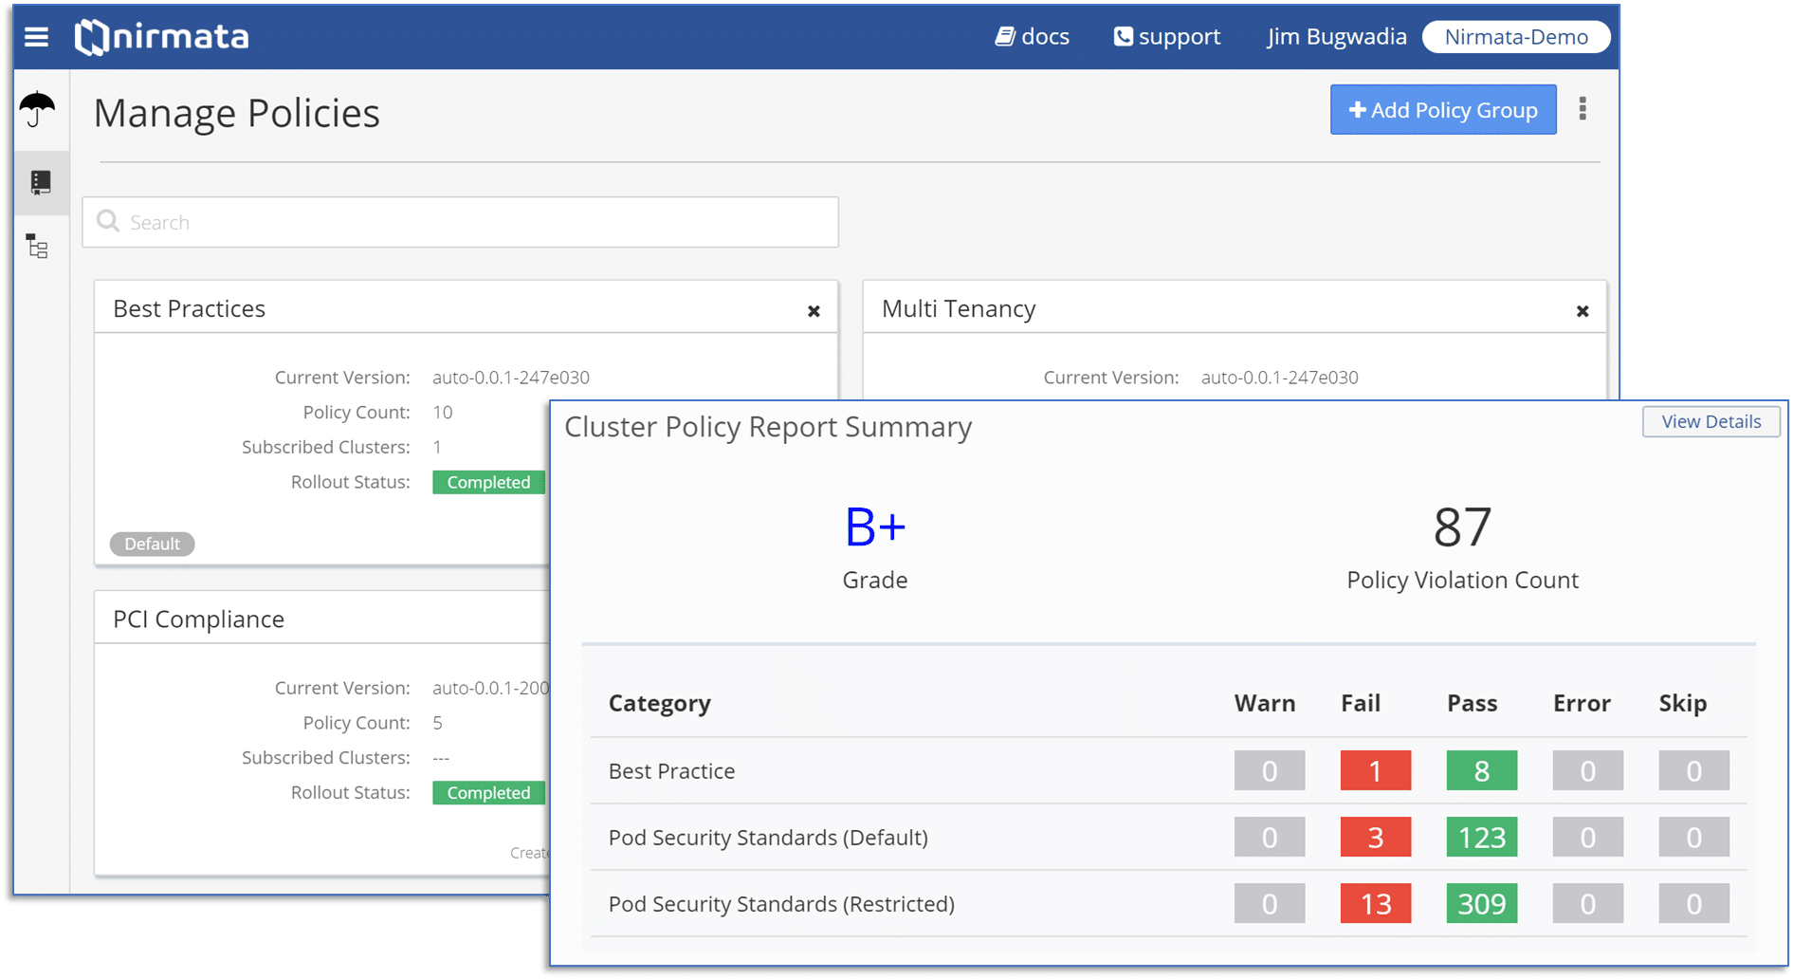The image size is (1793, 979).
Task: Click Multi Tenancy version auto-0.0.1-247e030
Action: 1280,378
